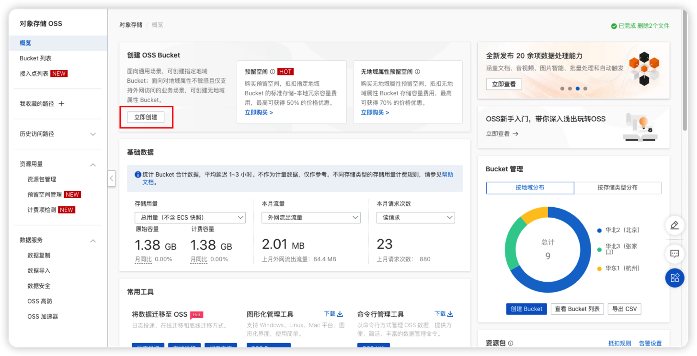697x356 pixels.
Task: Open 外网流出流量 dropdown
Action: point(311,218)
